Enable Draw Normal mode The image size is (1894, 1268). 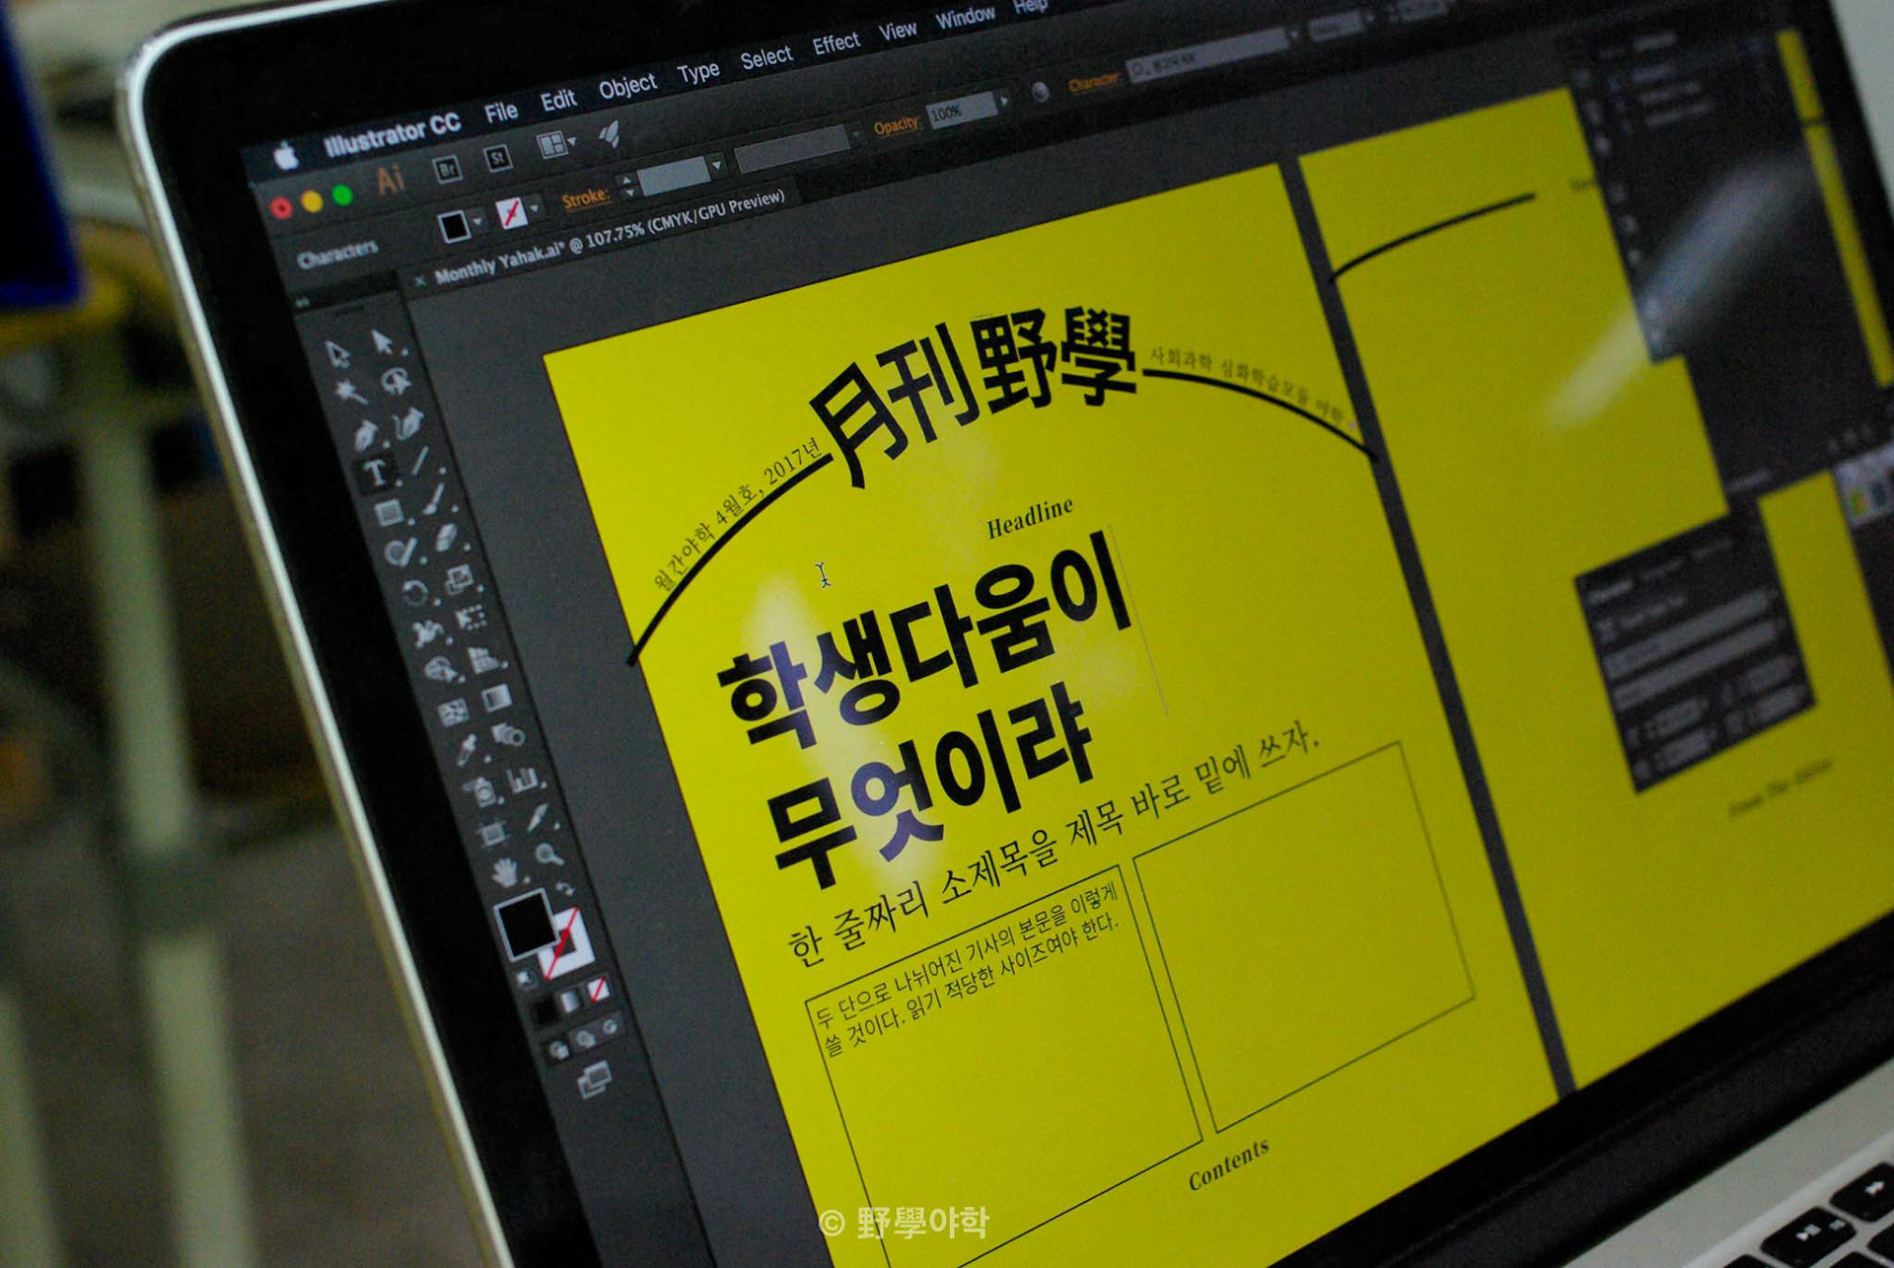[558, 1049]
